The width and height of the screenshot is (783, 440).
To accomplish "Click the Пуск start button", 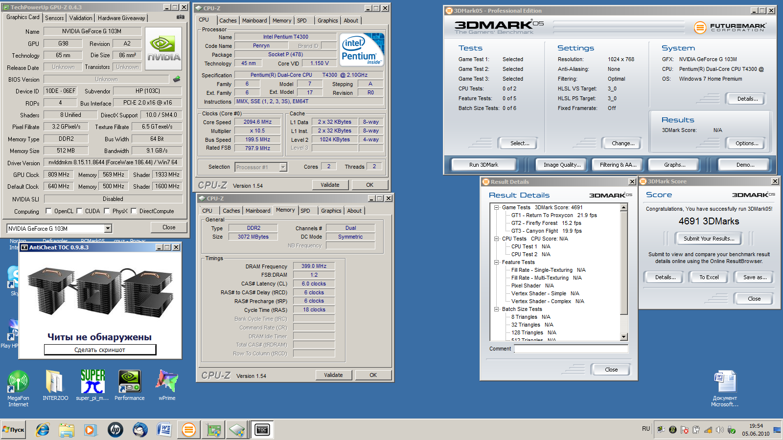I will pyautogui.click(x=13, y=430).
